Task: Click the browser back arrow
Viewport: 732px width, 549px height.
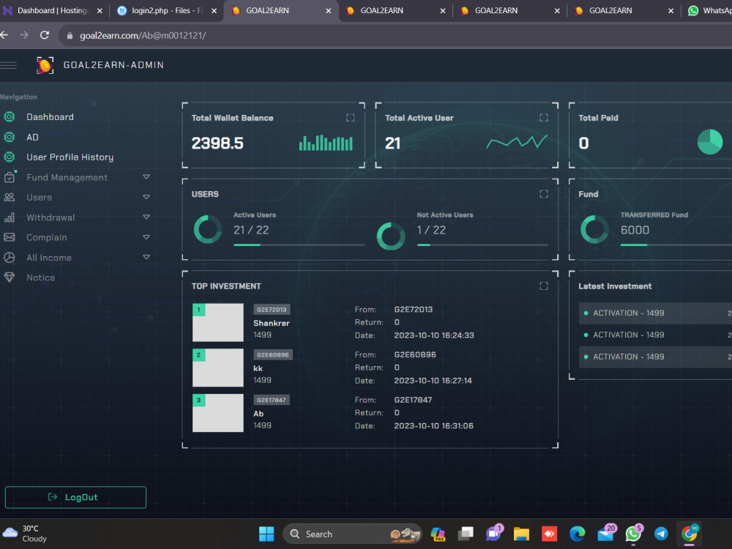Action: tap(4, 35)
